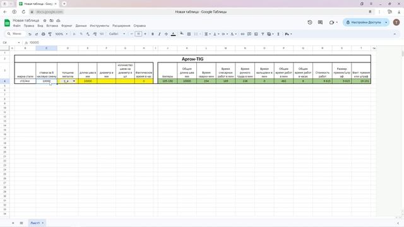Click the browser Back arrow
Screen dimensions: 404x227
tap(5, 12)
